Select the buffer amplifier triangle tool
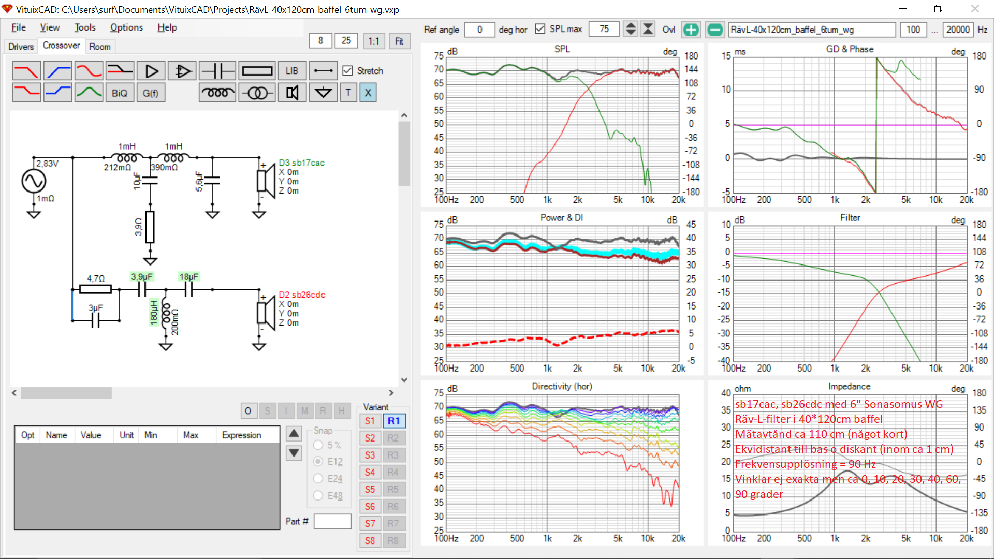The image size is (994, 559). tap(151, 71)
